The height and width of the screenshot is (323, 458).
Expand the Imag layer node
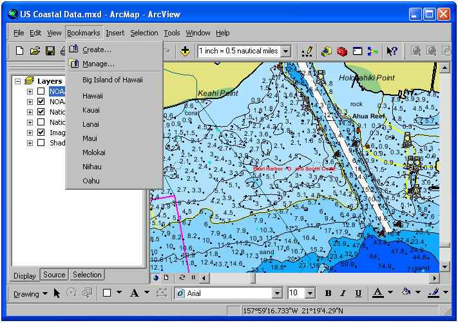(x=30, y=133)
